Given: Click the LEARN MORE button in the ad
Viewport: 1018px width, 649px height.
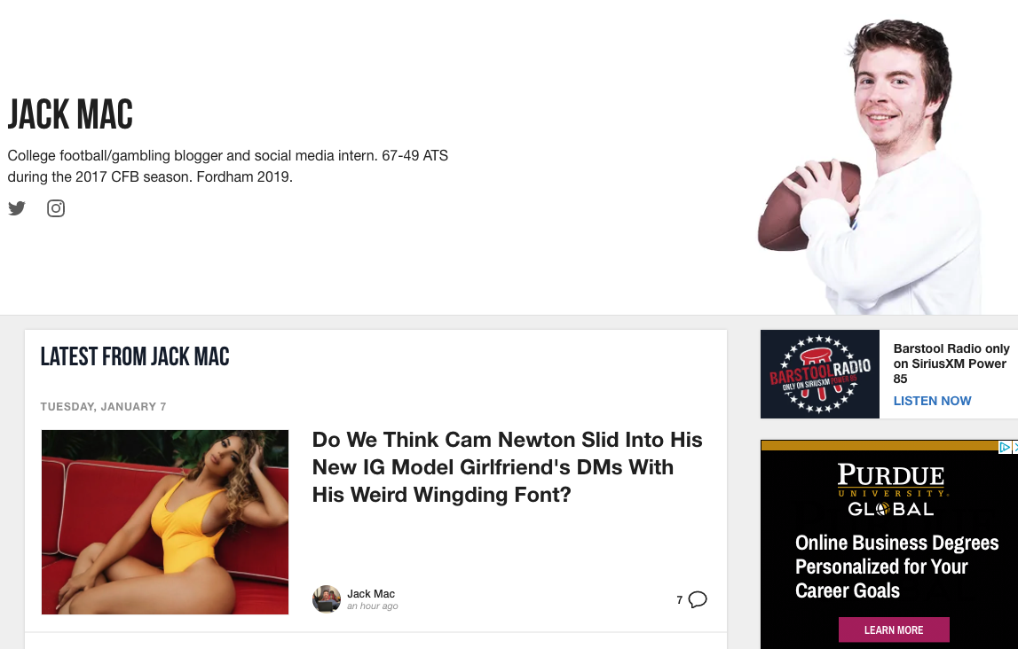Looking at the screenshot, I should [x=894, y=629].
